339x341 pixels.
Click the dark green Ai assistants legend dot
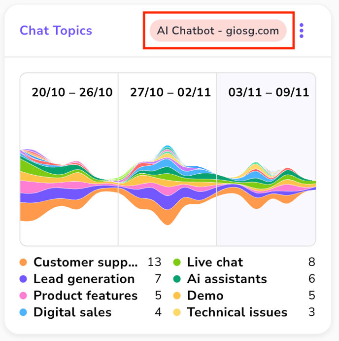click(177, 279)
